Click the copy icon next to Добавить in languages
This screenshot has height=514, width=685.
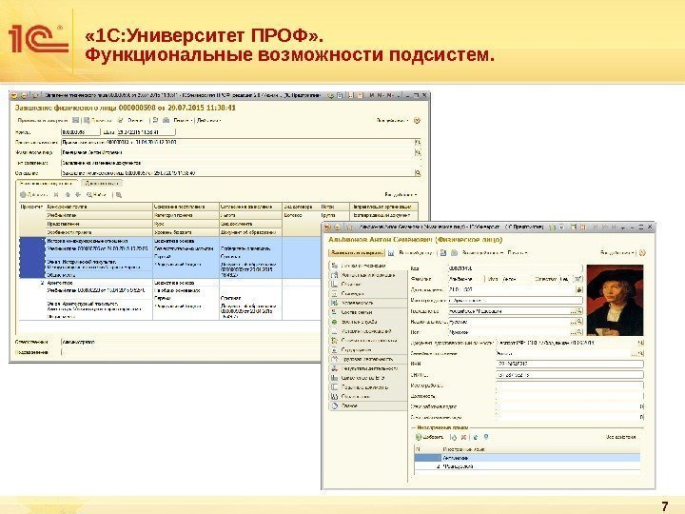(454, 437)
